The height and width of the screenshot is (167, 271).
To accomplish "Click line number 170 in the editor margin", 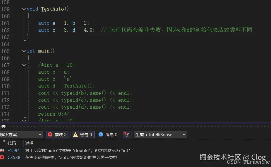I will tap(6, 86).
